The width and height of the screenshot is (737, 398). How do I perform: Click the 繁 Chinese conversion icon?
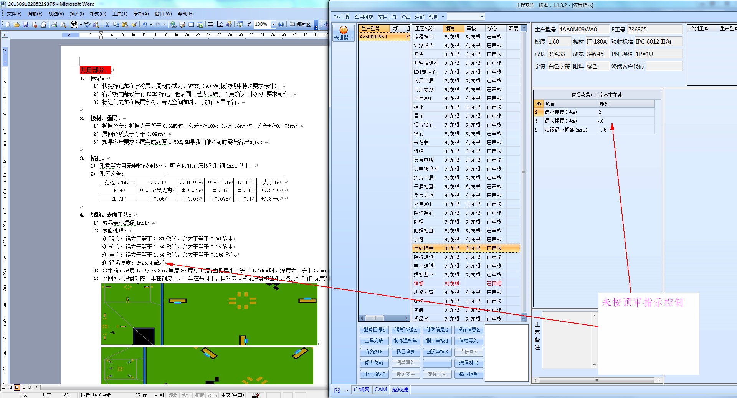[74, 25]
